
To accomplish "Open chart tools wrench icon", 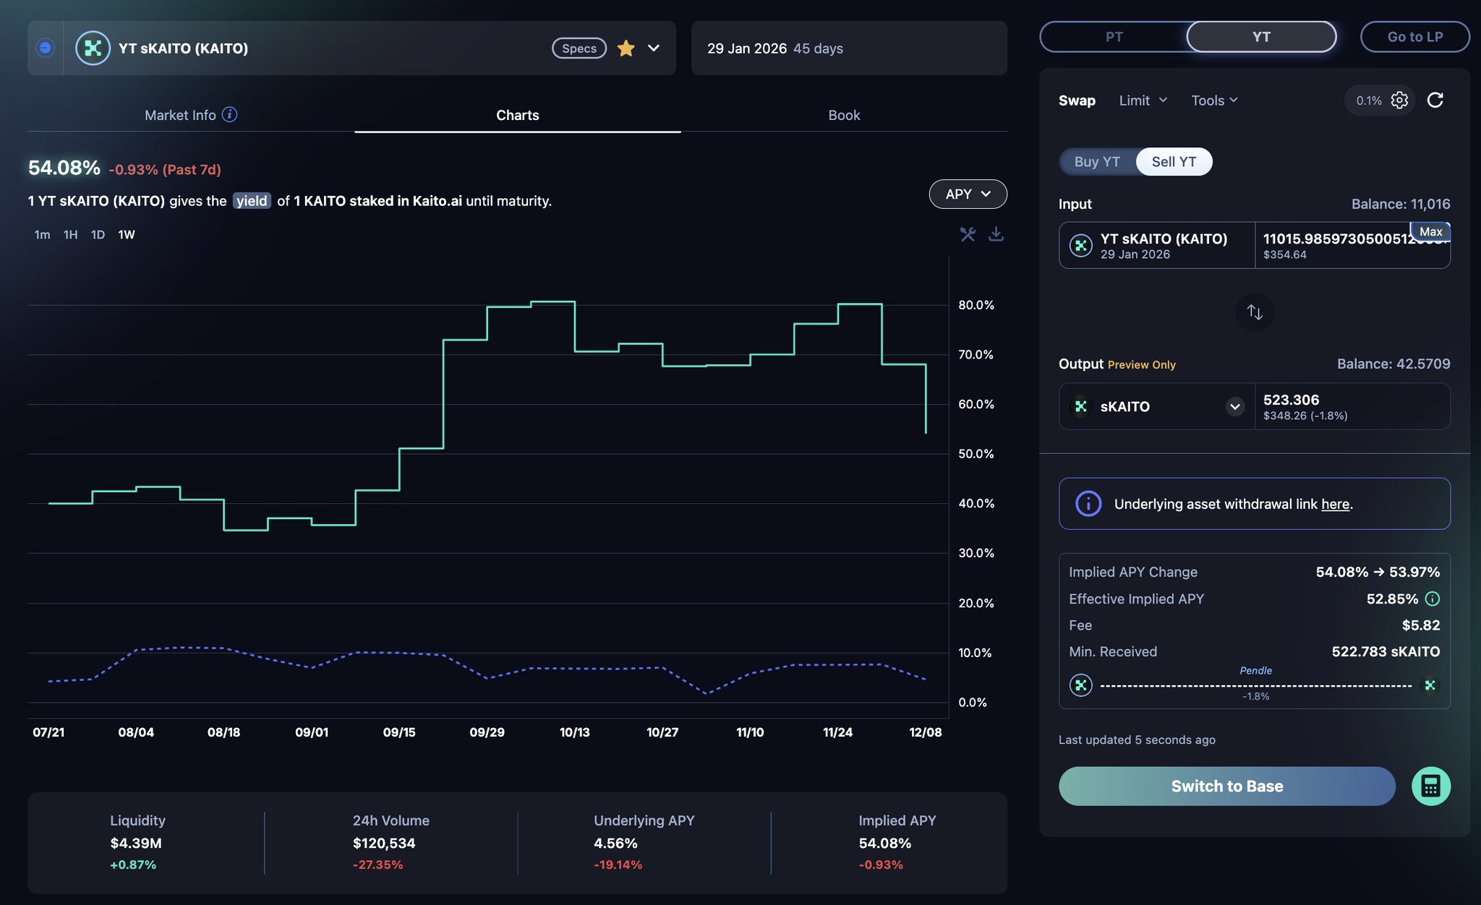I will pyautogui.click(x=968, y=234).
